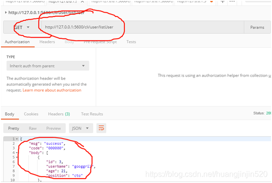Viewport: 272px width, 183px height.
Task: Select the Preview view button
Action: pos(54,128)
